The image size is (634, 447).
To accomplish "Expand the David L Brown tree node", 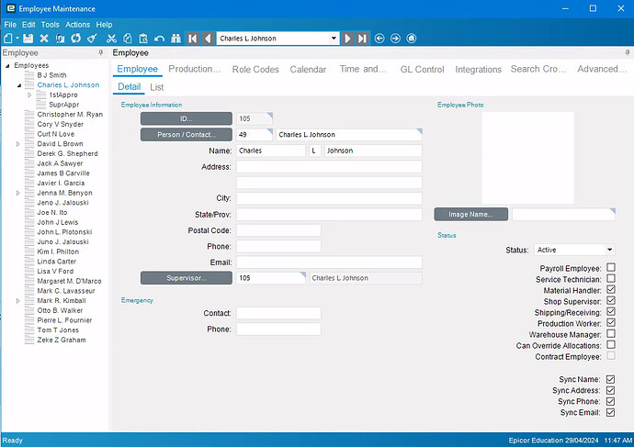I will coord(19,144).
